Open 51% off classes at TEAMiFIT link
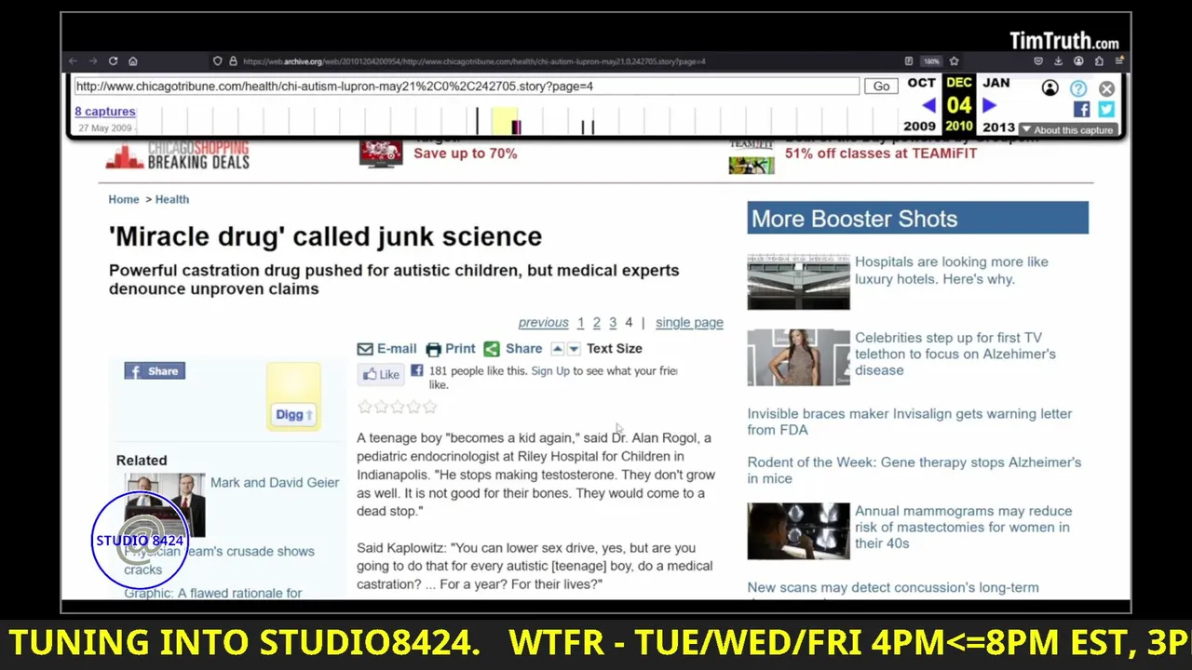This screenshot has width=1192, height=670. coord(881,153)
